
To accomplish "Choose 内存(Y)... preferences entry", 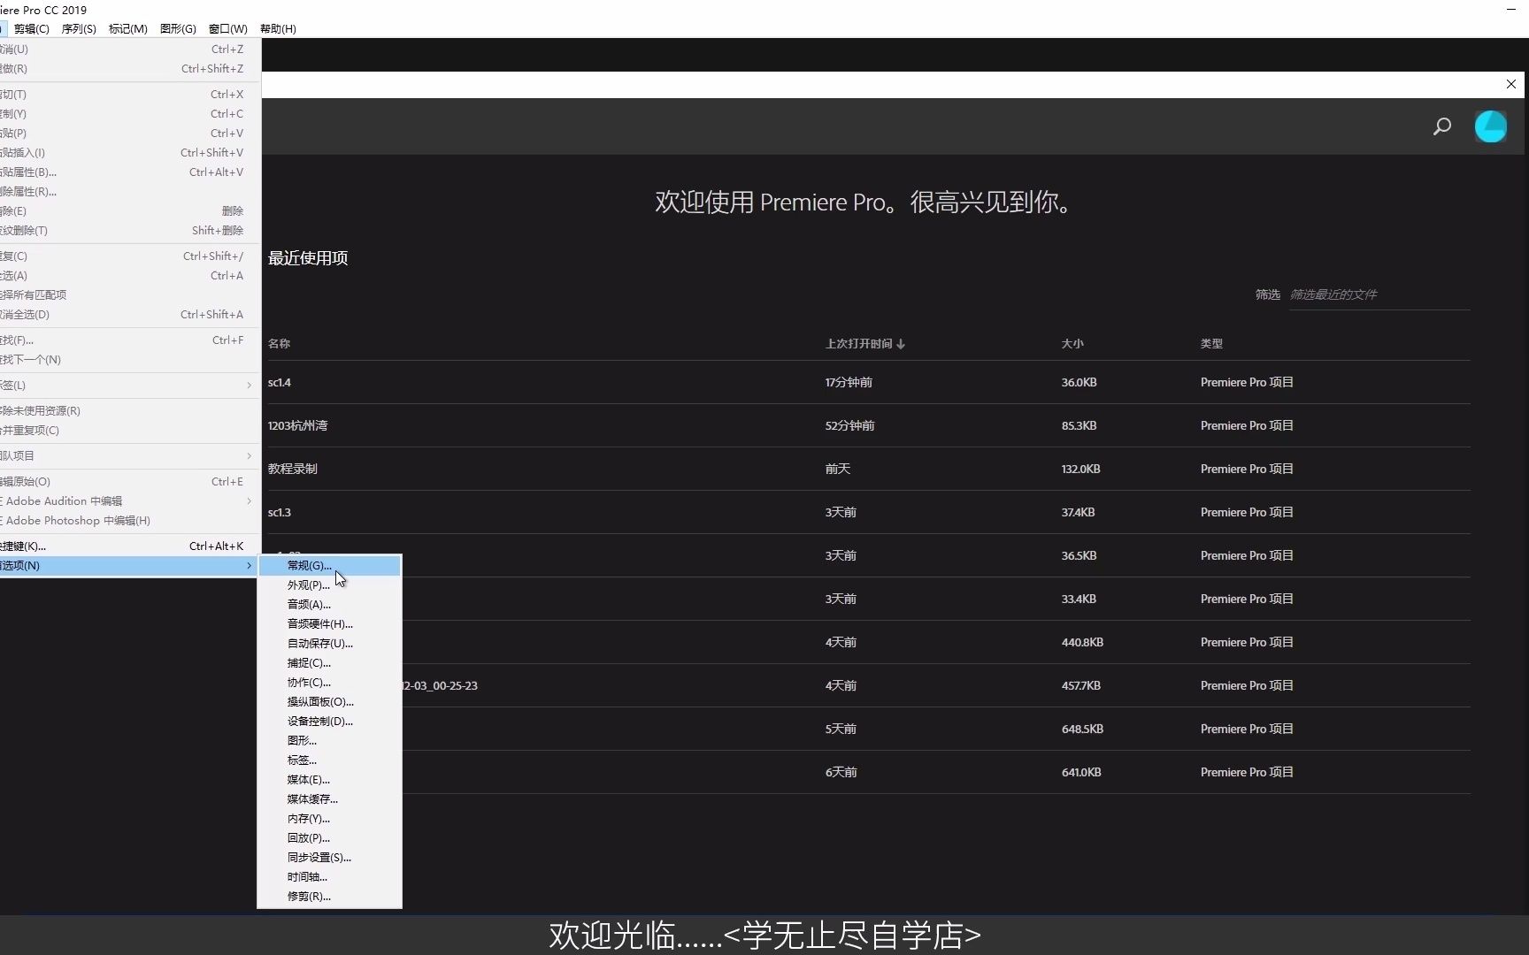I will (329, 818).
